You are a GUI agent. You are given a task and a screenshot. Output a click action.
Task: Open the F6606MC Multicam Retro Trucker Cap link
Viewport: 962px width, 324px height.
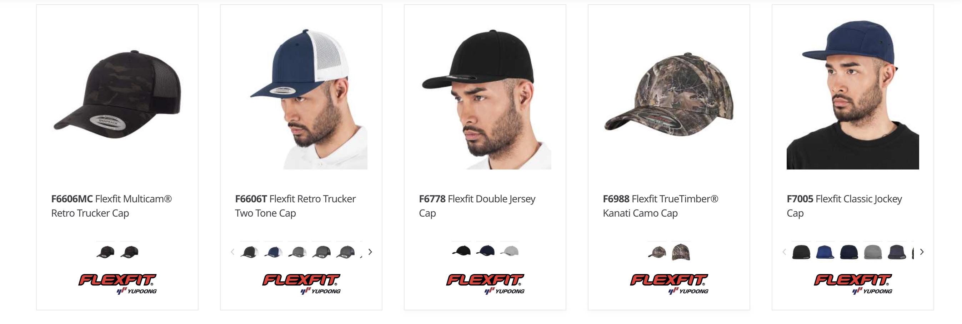point(111,206)
